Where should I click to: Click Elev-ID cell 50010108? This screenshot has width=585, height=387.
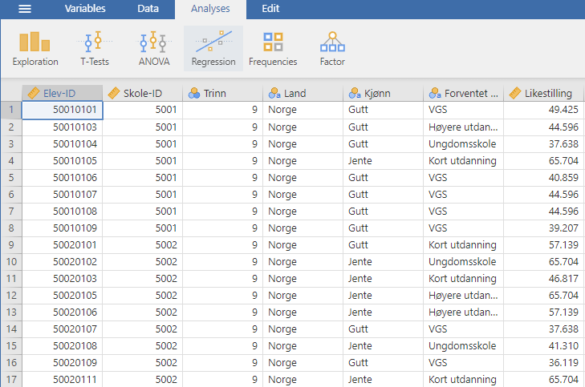coord(63,212)
